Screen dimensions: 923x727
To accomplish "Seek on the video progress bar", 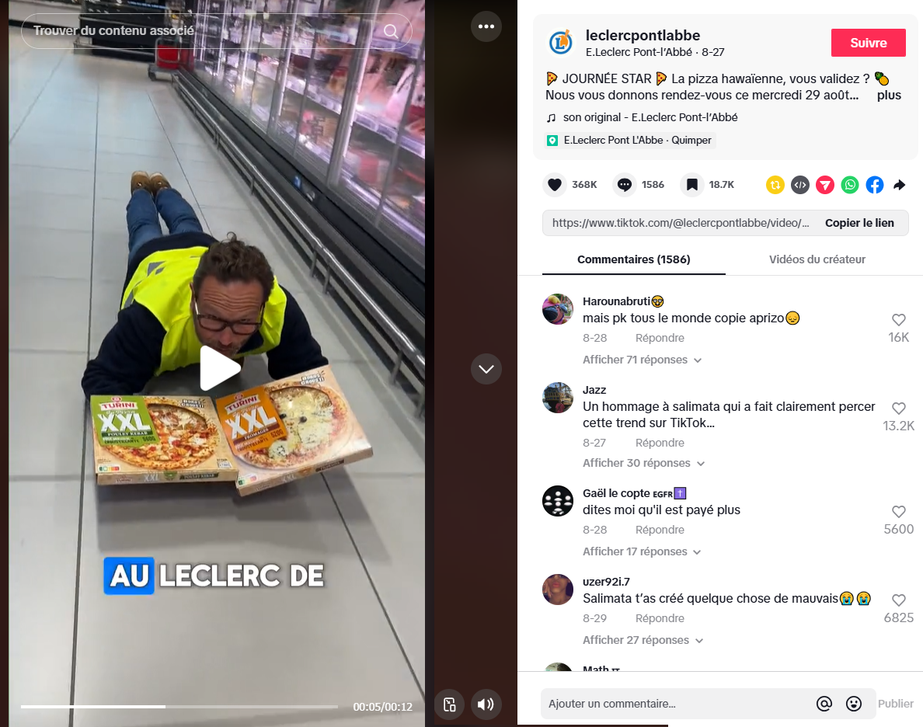I will pyautogui.click(x=179, y=706).
